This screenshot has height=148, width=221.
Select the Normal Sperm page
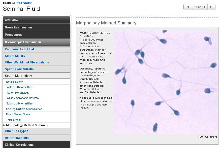(x=15, y=82)
